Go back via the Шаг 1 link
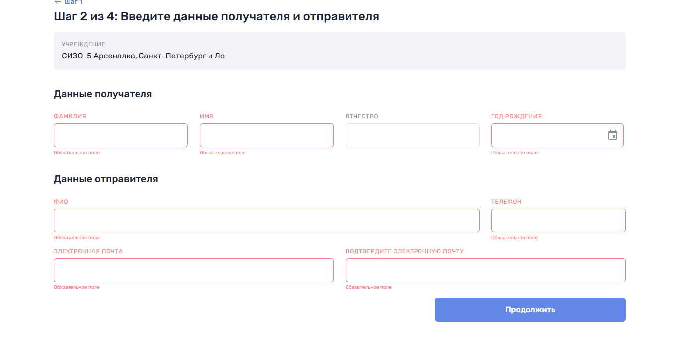696x338 pixels. coord(73,2)
